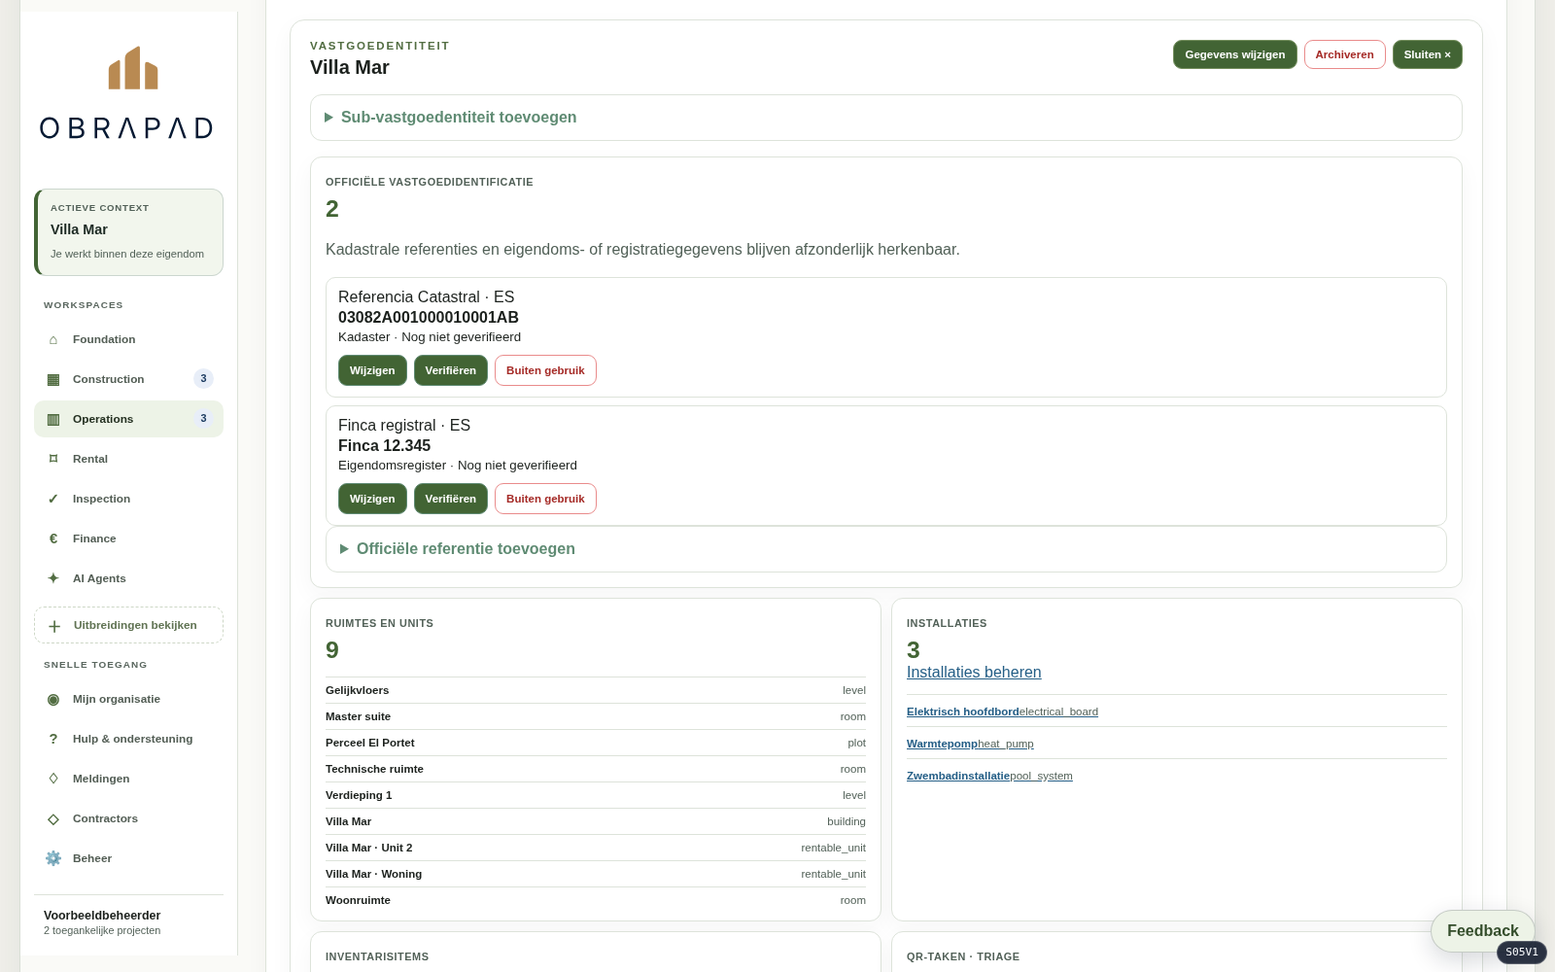Click the plus icon for Uitbreidingen bekijken
1555x972 pixels.
click(x=54, y=626)
